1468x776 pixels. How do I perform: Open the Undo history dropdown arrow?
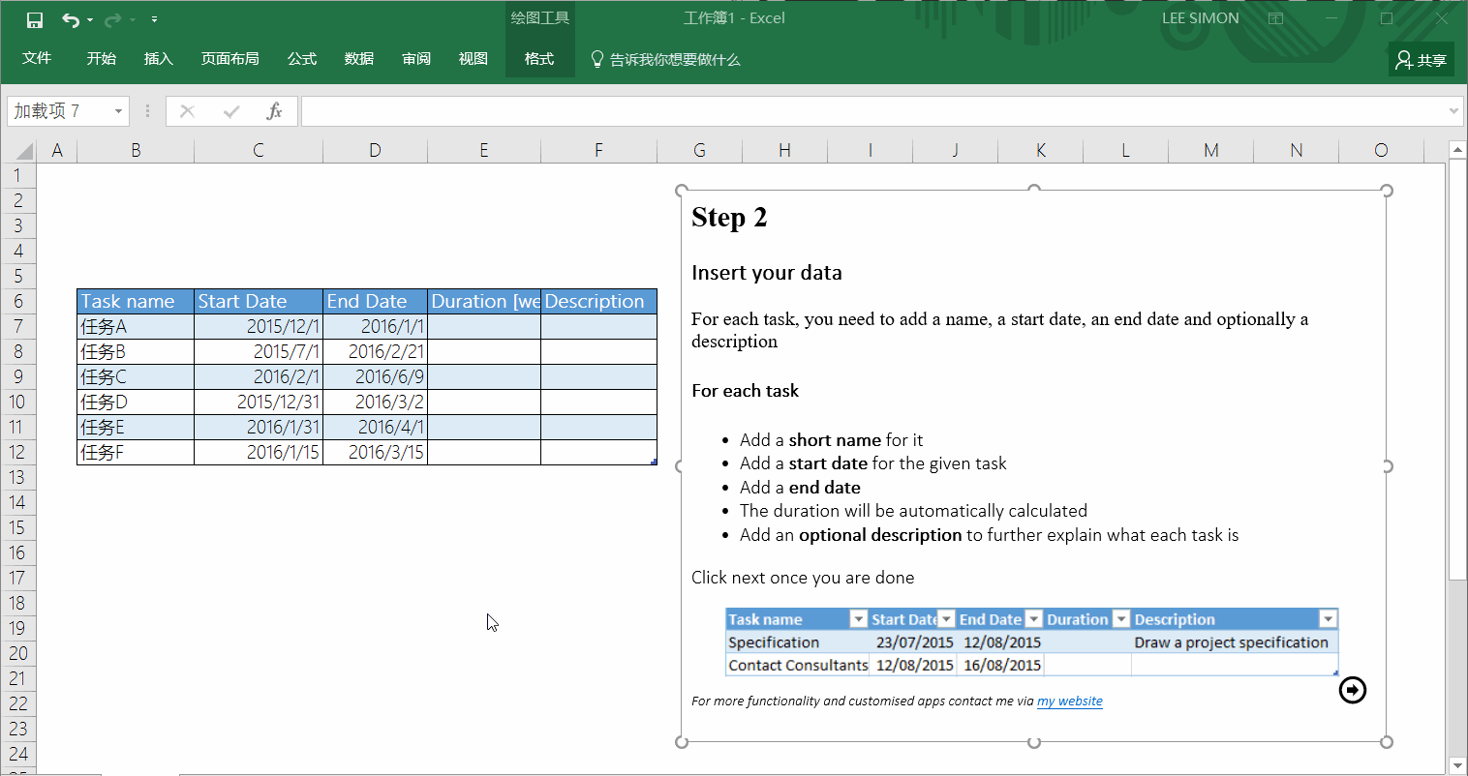[90, 19]
